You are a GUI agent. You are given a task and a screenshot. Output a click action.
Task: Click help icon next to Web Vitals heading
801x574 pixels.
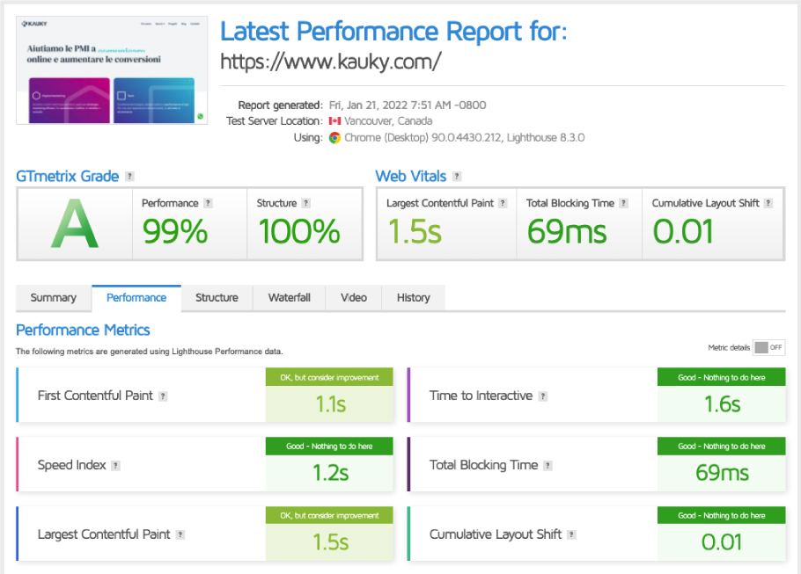point(457,177)
